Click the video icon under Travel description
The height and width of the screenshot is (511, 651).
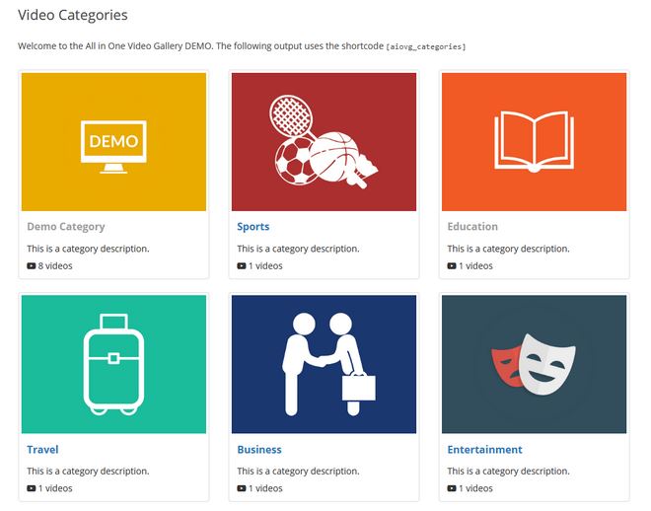(32, 488)
